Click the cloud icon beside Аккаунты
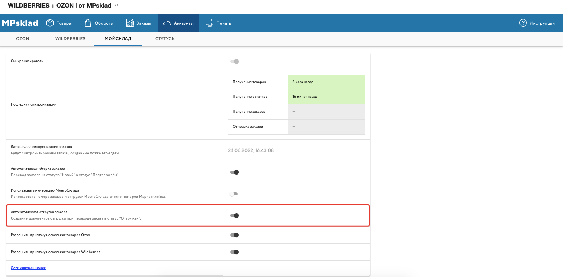The height and width of the screenshot is (277, 563). (x=167, y=23)
